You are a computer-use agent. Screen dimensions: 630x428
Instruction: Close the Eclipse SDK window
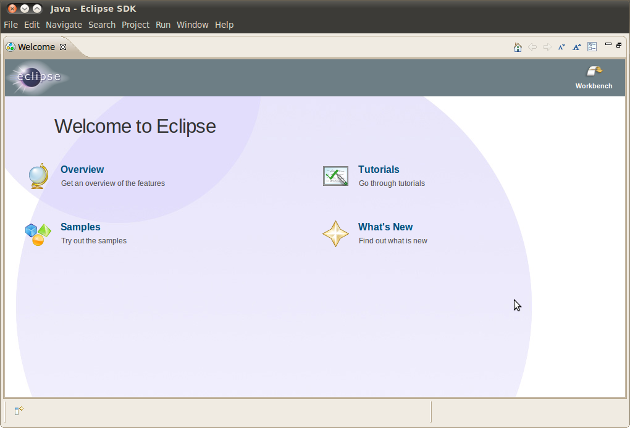[12, 9]
